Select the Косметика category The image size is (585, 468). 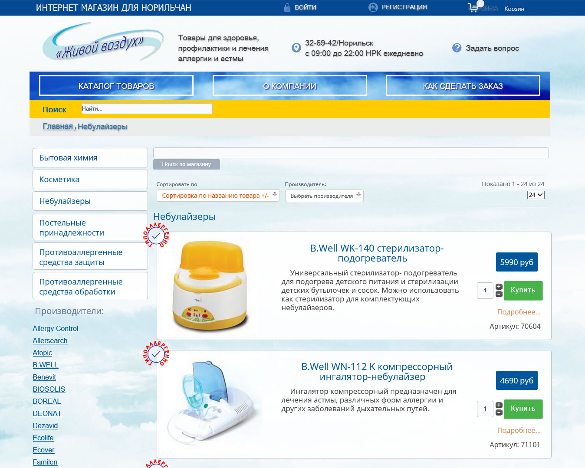90,180
